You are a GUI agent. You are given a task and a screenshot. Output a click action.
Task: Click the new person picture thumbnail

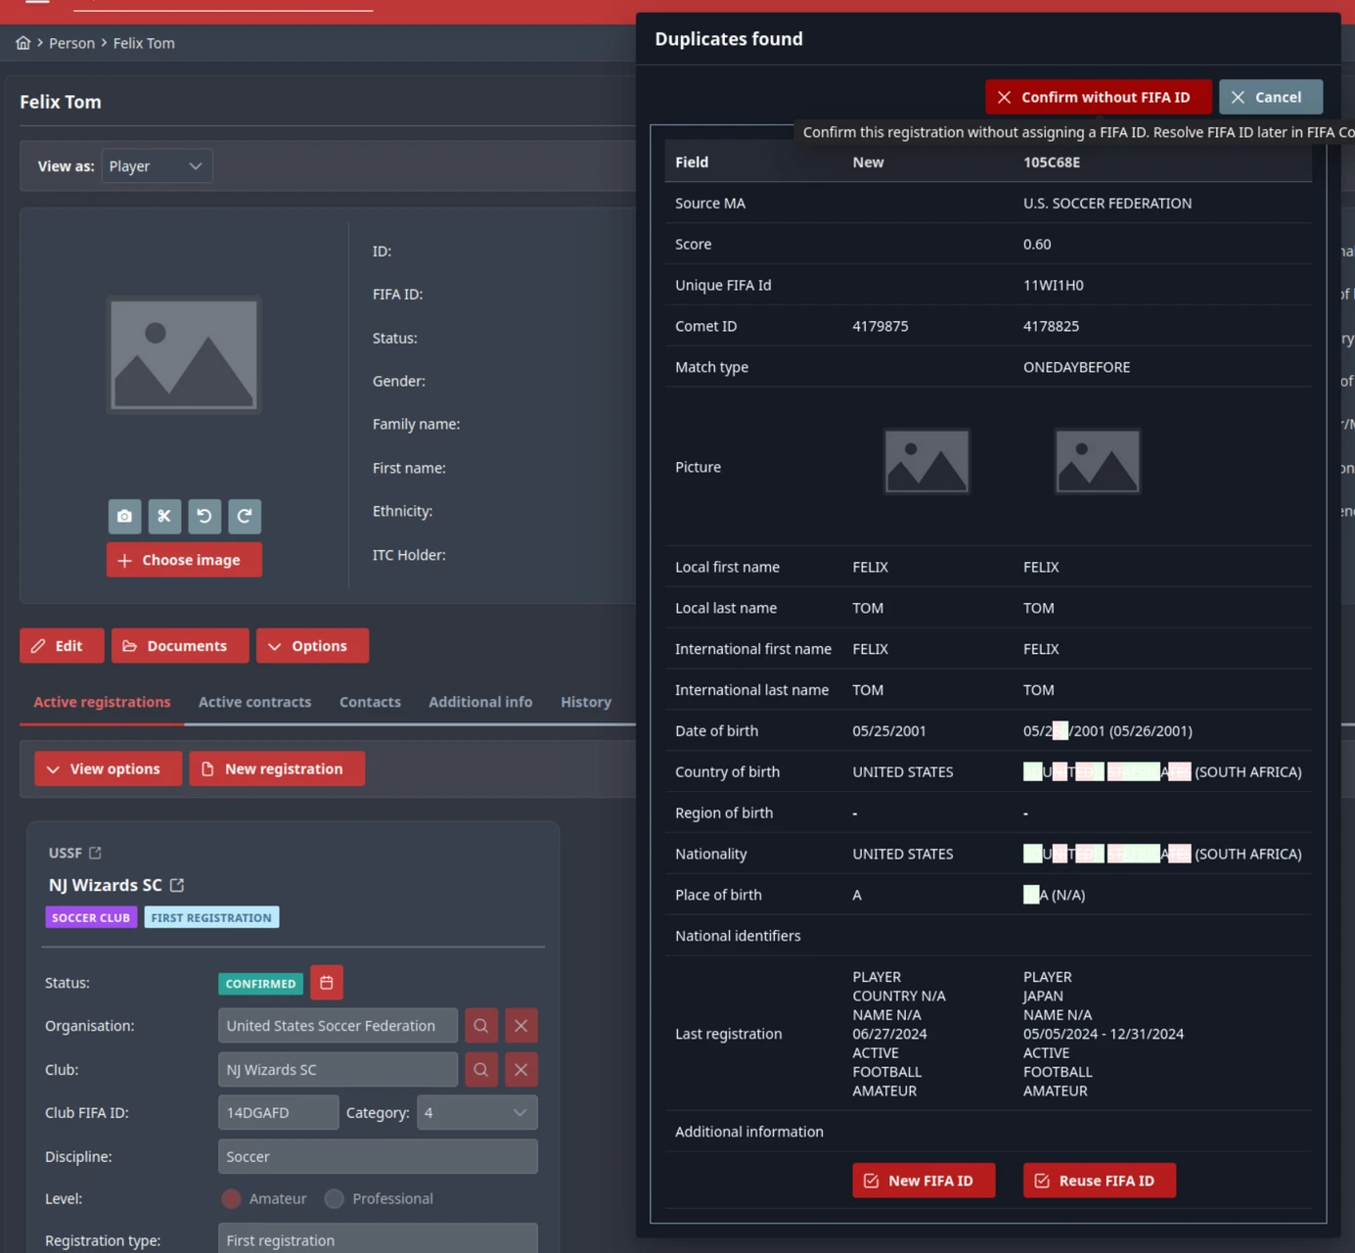pyautogui.click(x=926, y=461)
